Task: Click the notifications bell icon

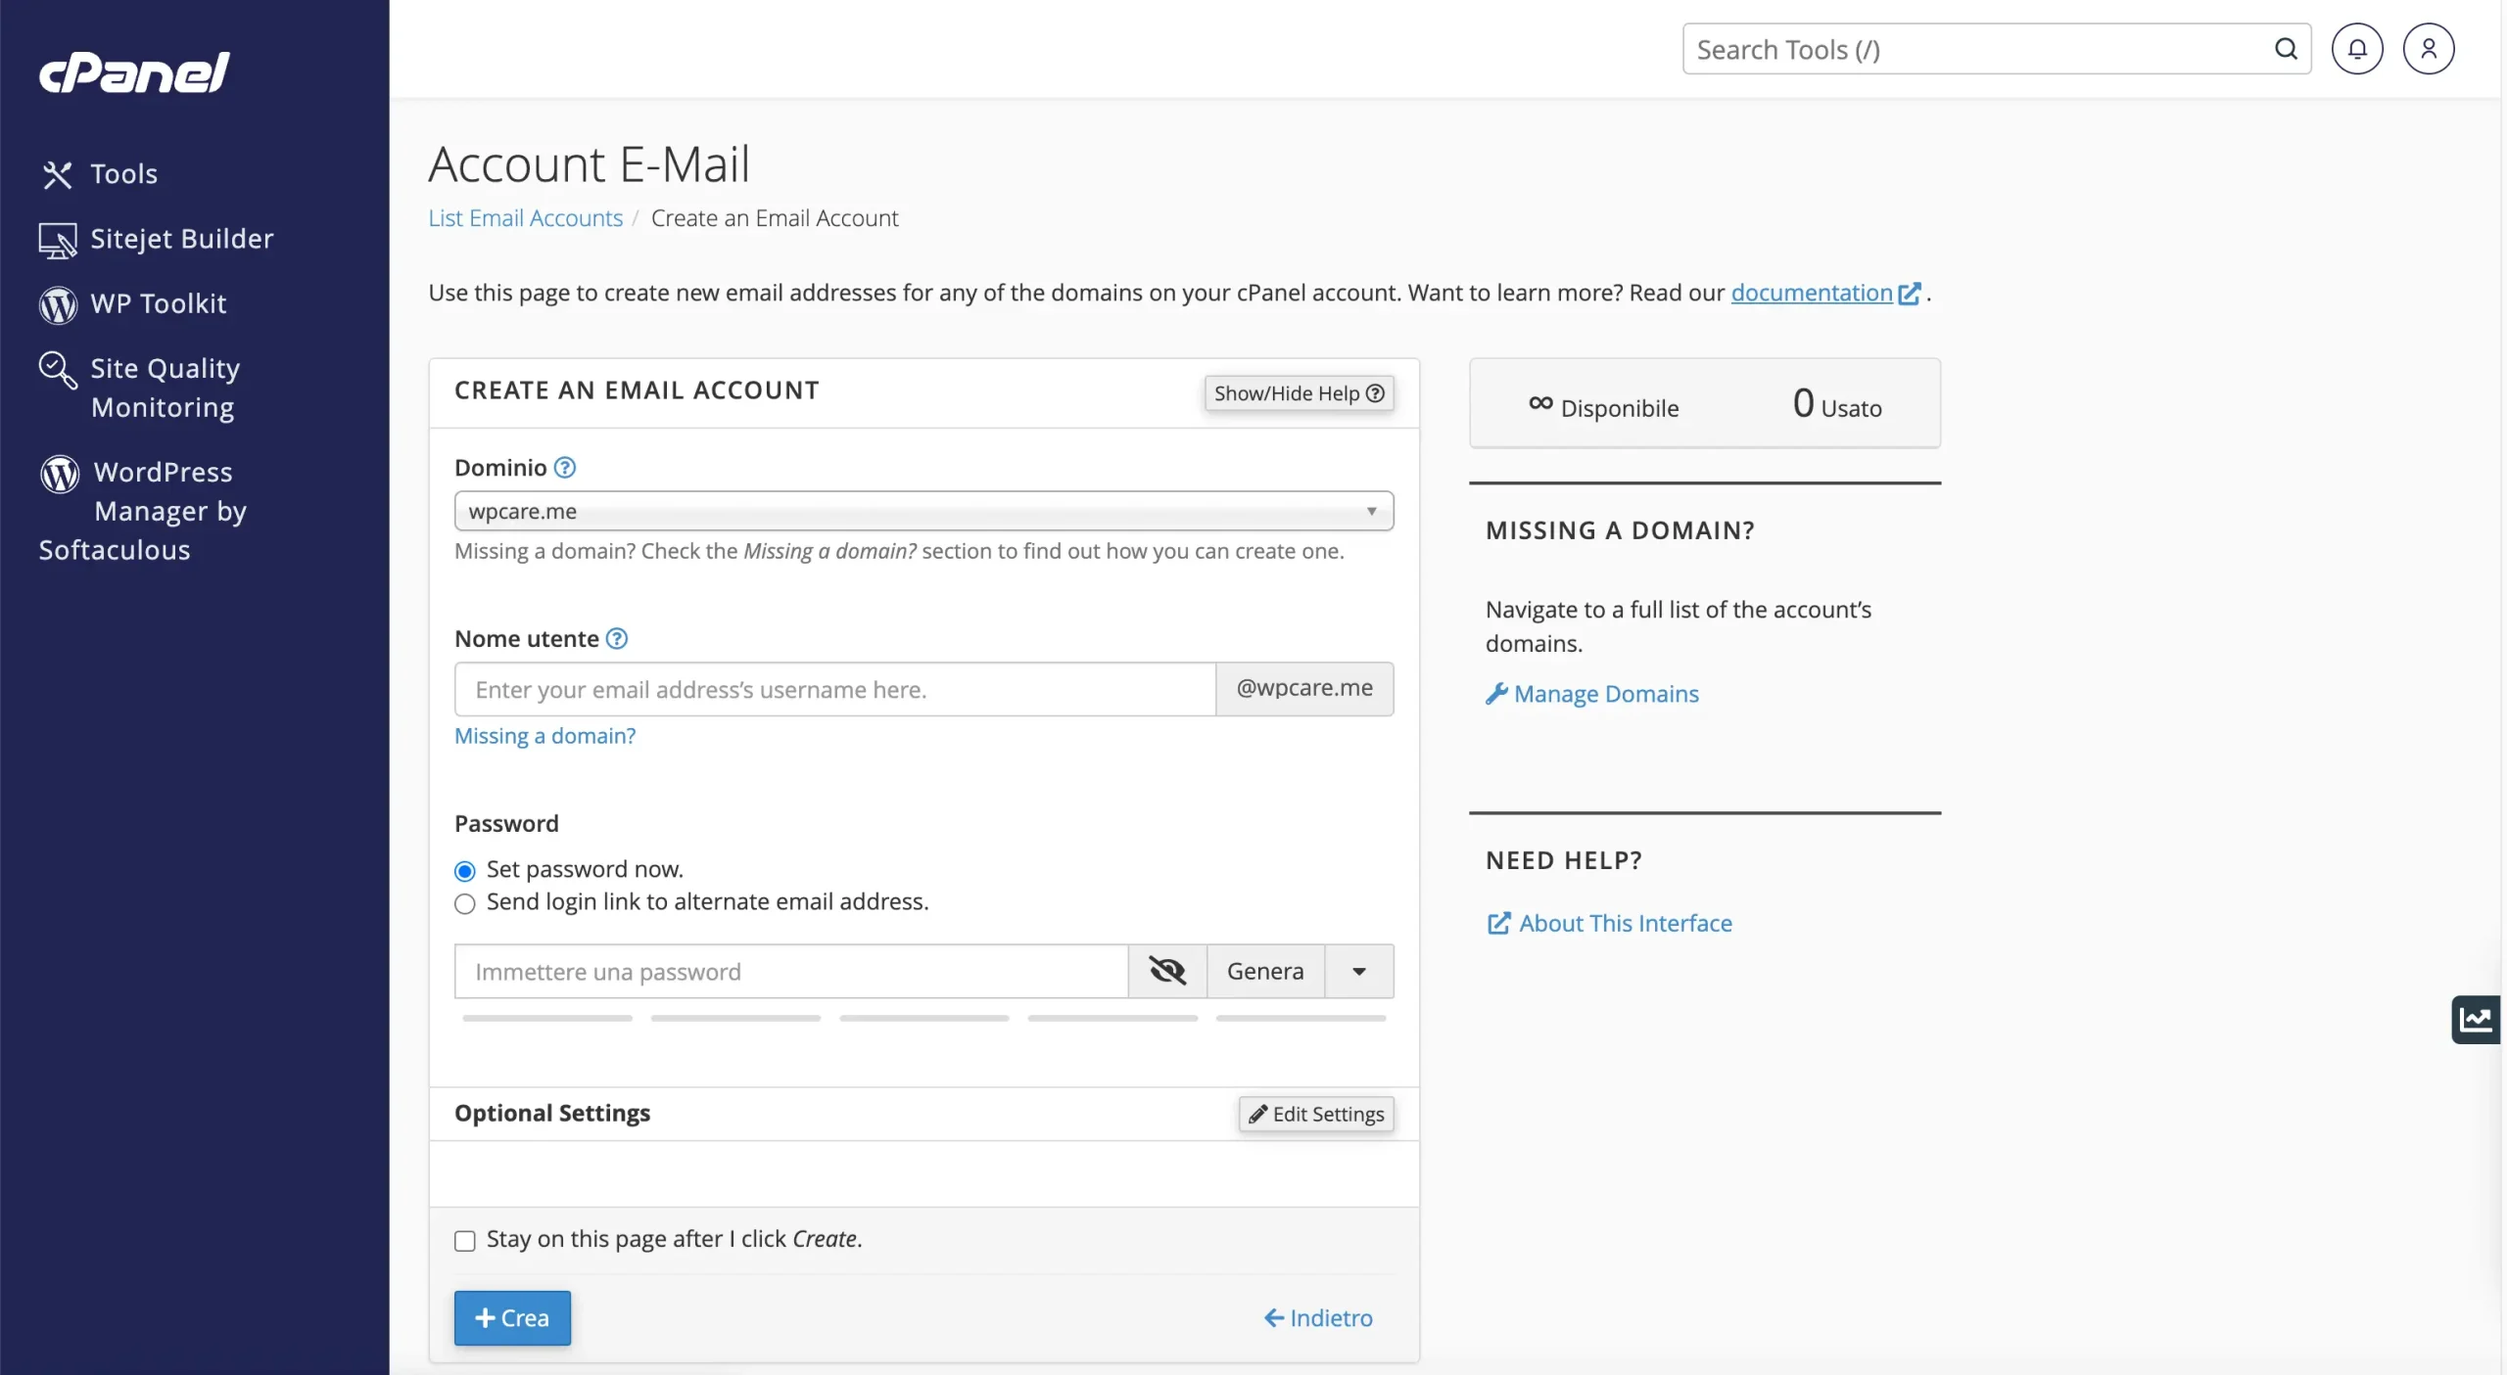Action: 2356,49
